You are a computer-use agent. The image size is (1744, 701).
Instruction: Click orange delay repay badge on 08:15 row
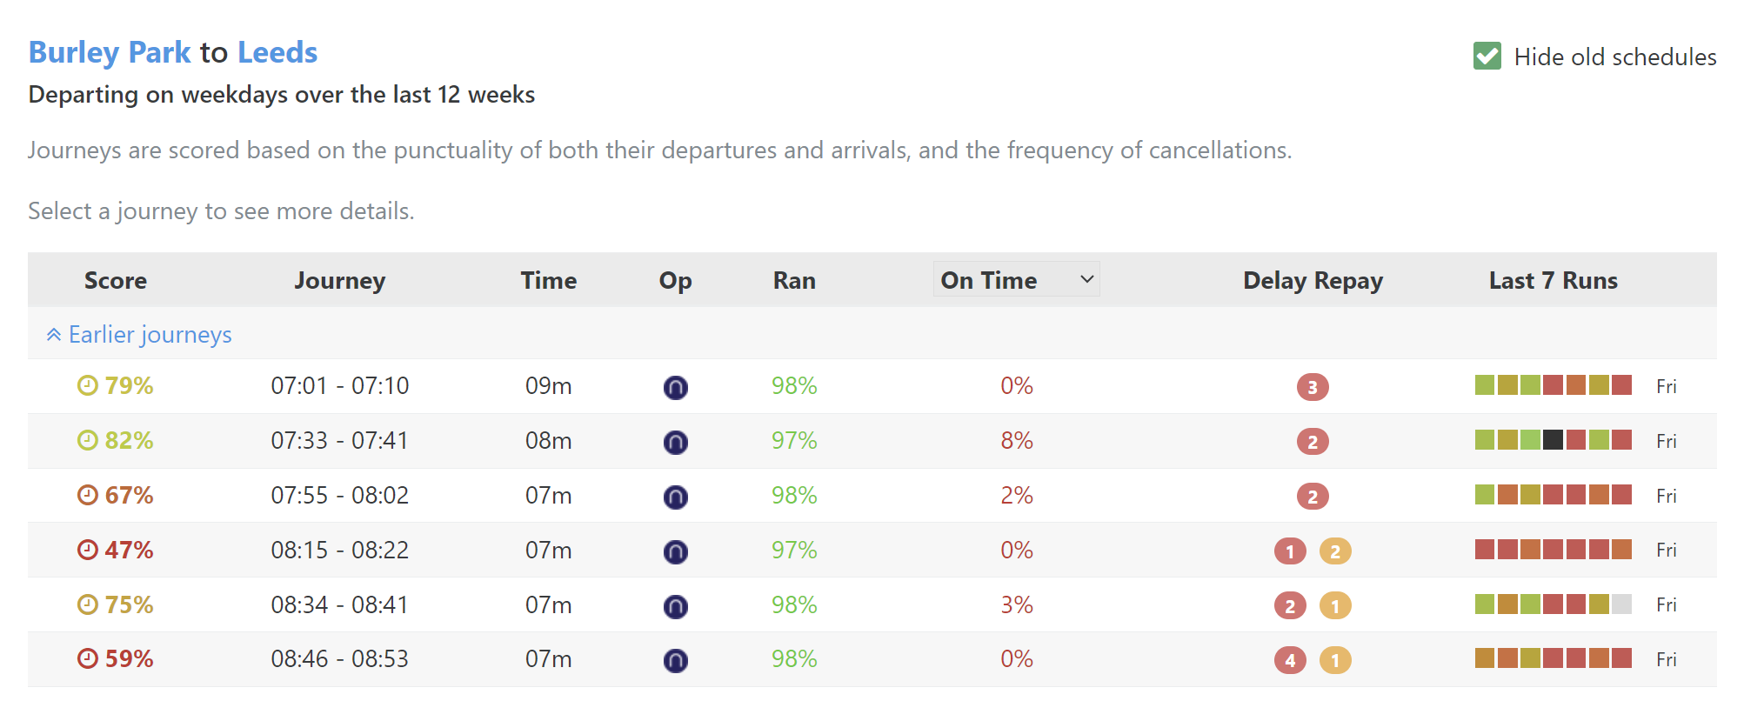(x=1334, y=551)
